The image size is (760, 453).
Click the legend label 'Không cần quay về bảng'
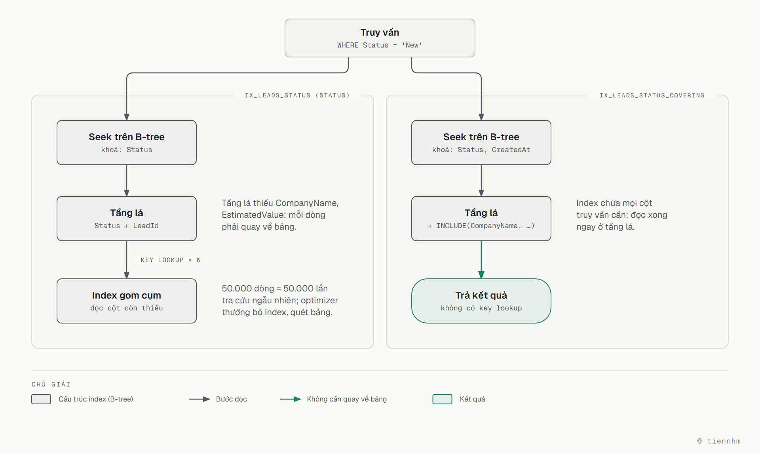[x=347, y=399]
